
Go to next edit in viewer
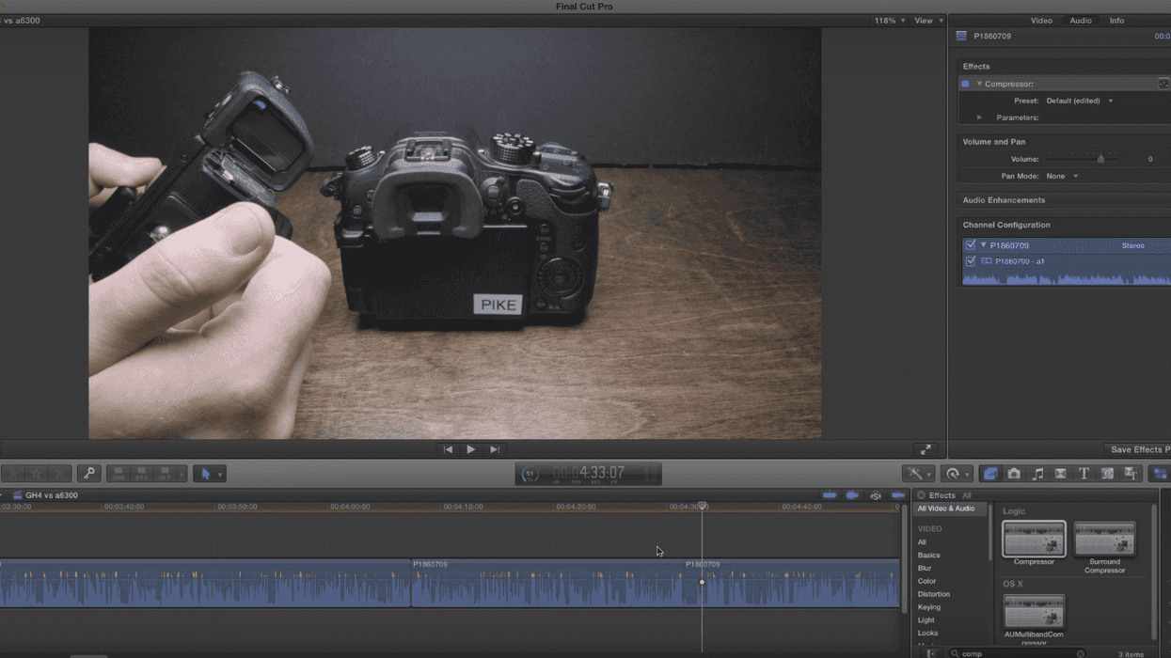(x=494, y=449)
